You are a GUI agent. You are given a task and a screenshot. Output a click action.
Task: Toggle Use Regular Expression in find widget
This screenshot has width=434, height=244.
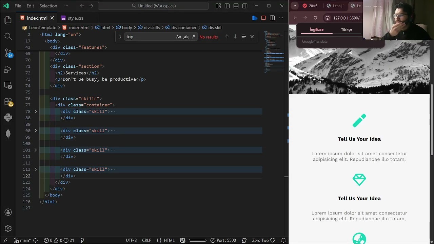(x=194, y=37)
